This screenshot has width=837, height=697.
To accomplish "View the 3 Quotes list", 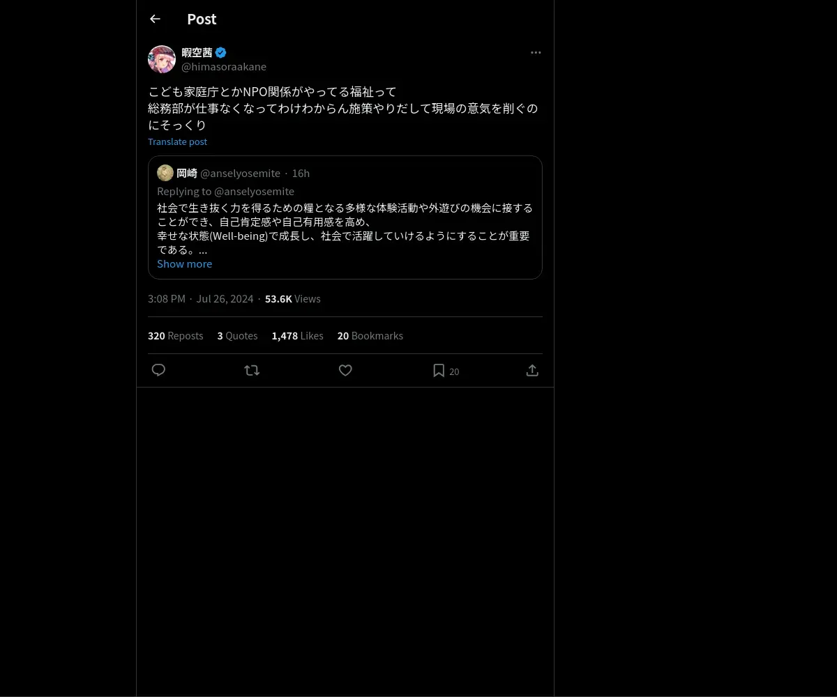I will point(237,335).
